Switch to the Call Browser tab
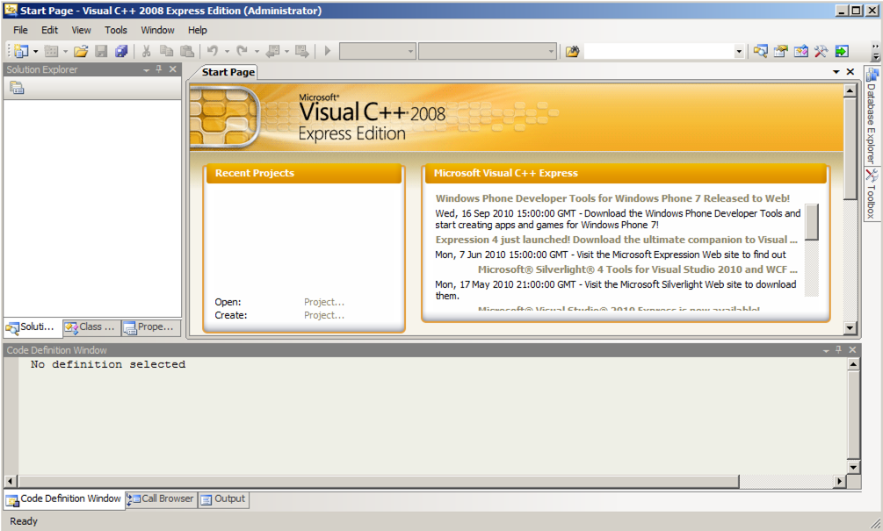Screen dimensions: 883x531 (161, 499)
